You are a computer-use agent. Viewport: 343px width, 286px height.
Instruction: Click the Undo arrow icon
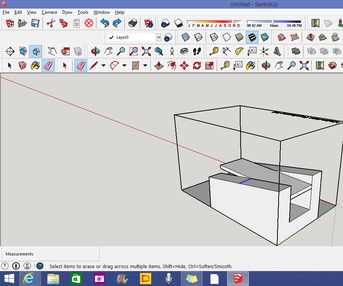[105, 23]
